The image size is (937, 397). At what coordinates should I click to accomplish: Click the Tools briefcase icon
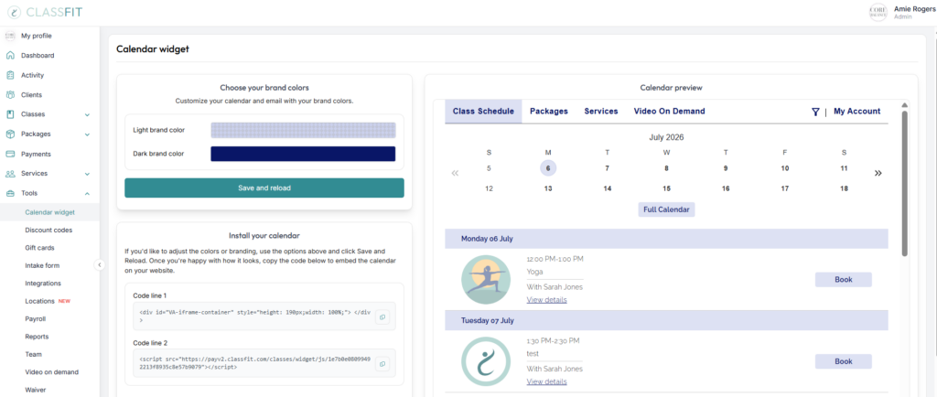tap(10, 193)
